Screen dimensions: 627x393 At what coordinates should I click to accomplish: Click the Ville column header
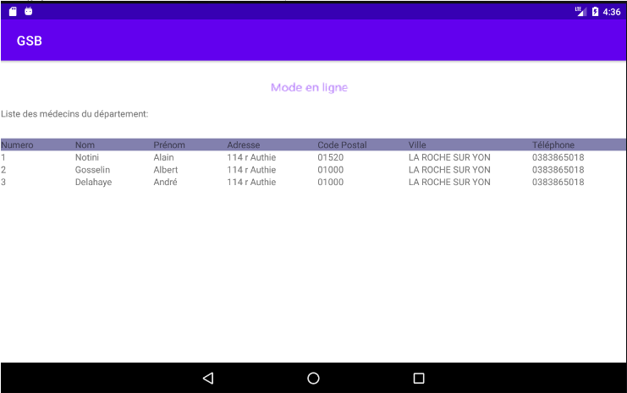click(417, 145)
